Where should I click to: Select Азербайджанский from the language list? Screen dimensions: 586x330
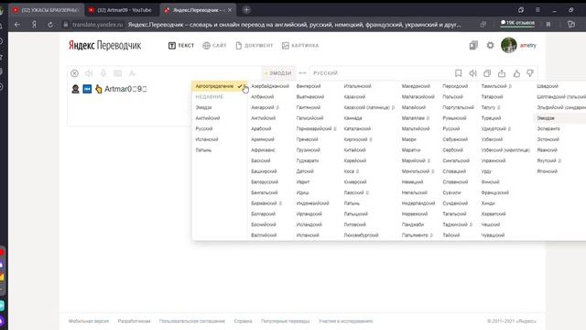tap(270, 86)
